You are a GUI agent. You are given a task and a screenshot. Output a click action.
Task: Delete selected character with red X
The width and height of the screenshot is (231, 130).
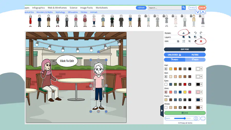coord(201,41)
